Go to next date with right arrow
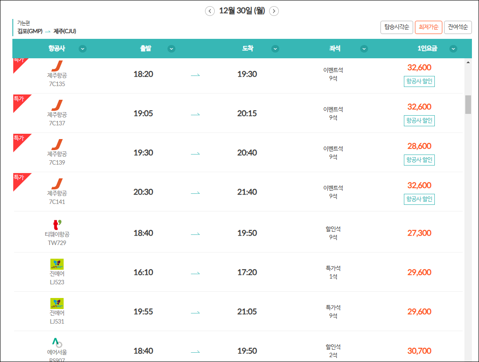 [274, 11]
